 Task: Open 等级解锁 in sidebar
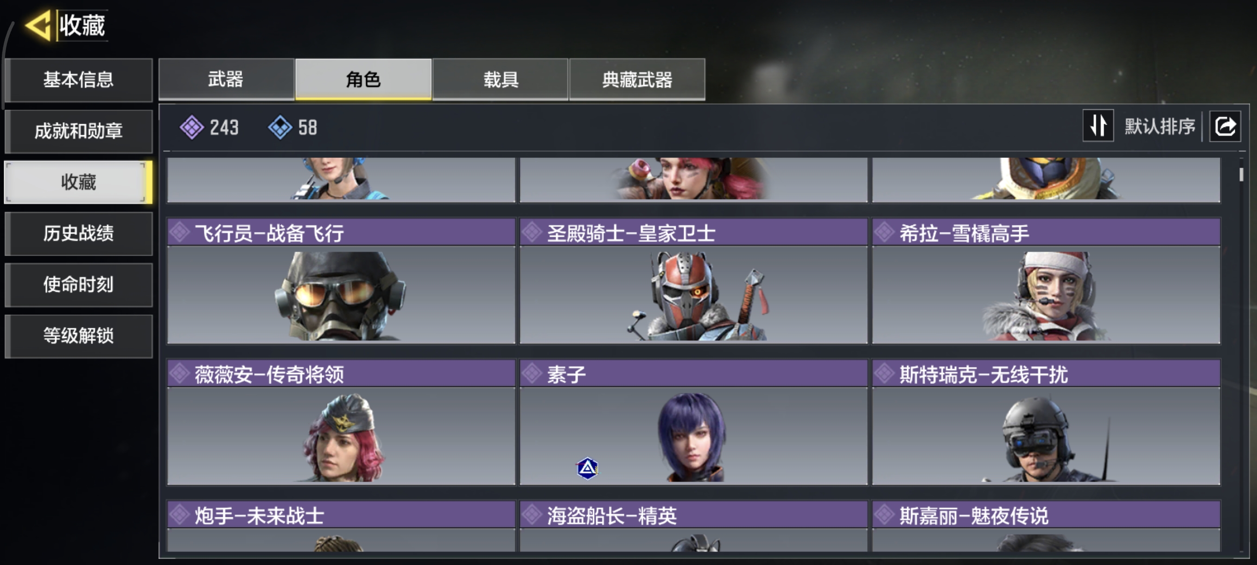pyautogui.click(x=79, y=336)
